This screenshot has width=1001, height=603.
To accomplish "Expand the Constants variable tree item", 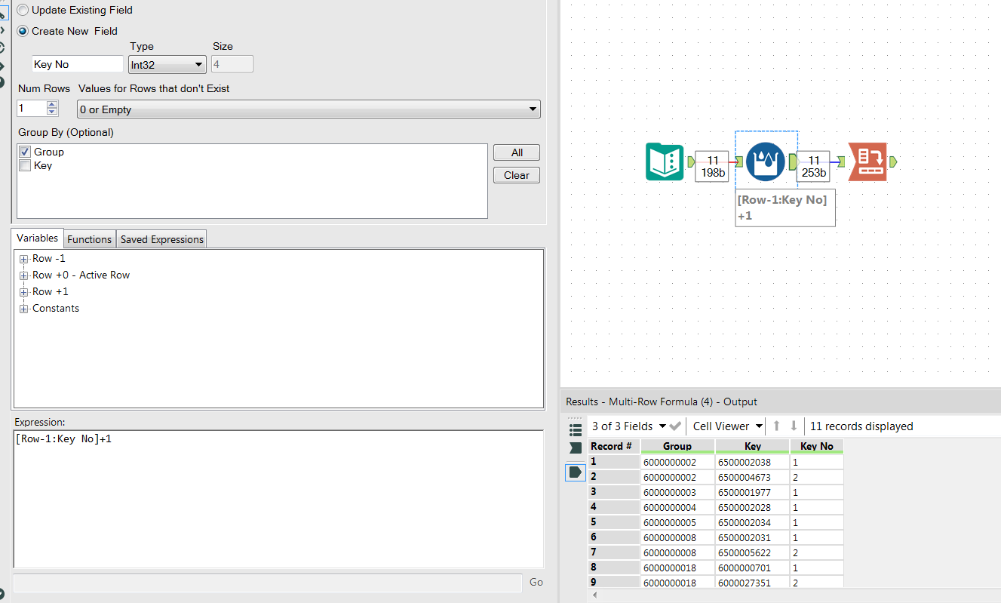I will [x=25, y=308].
